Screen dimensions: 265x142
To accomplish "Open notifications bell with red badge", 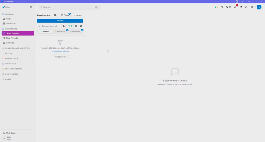I will [x=235, y=7].
